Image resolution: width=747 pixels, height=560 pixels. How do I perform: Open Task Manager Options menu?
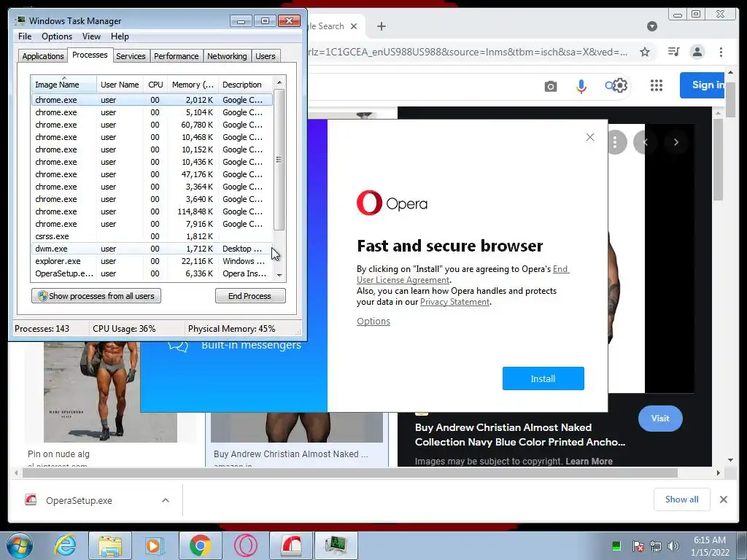pos(57,36)
